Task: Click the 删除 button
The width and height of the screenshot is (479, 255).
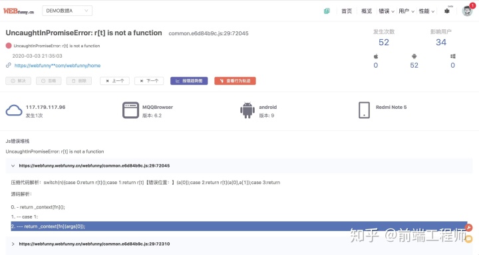Action: coord(79,81)
